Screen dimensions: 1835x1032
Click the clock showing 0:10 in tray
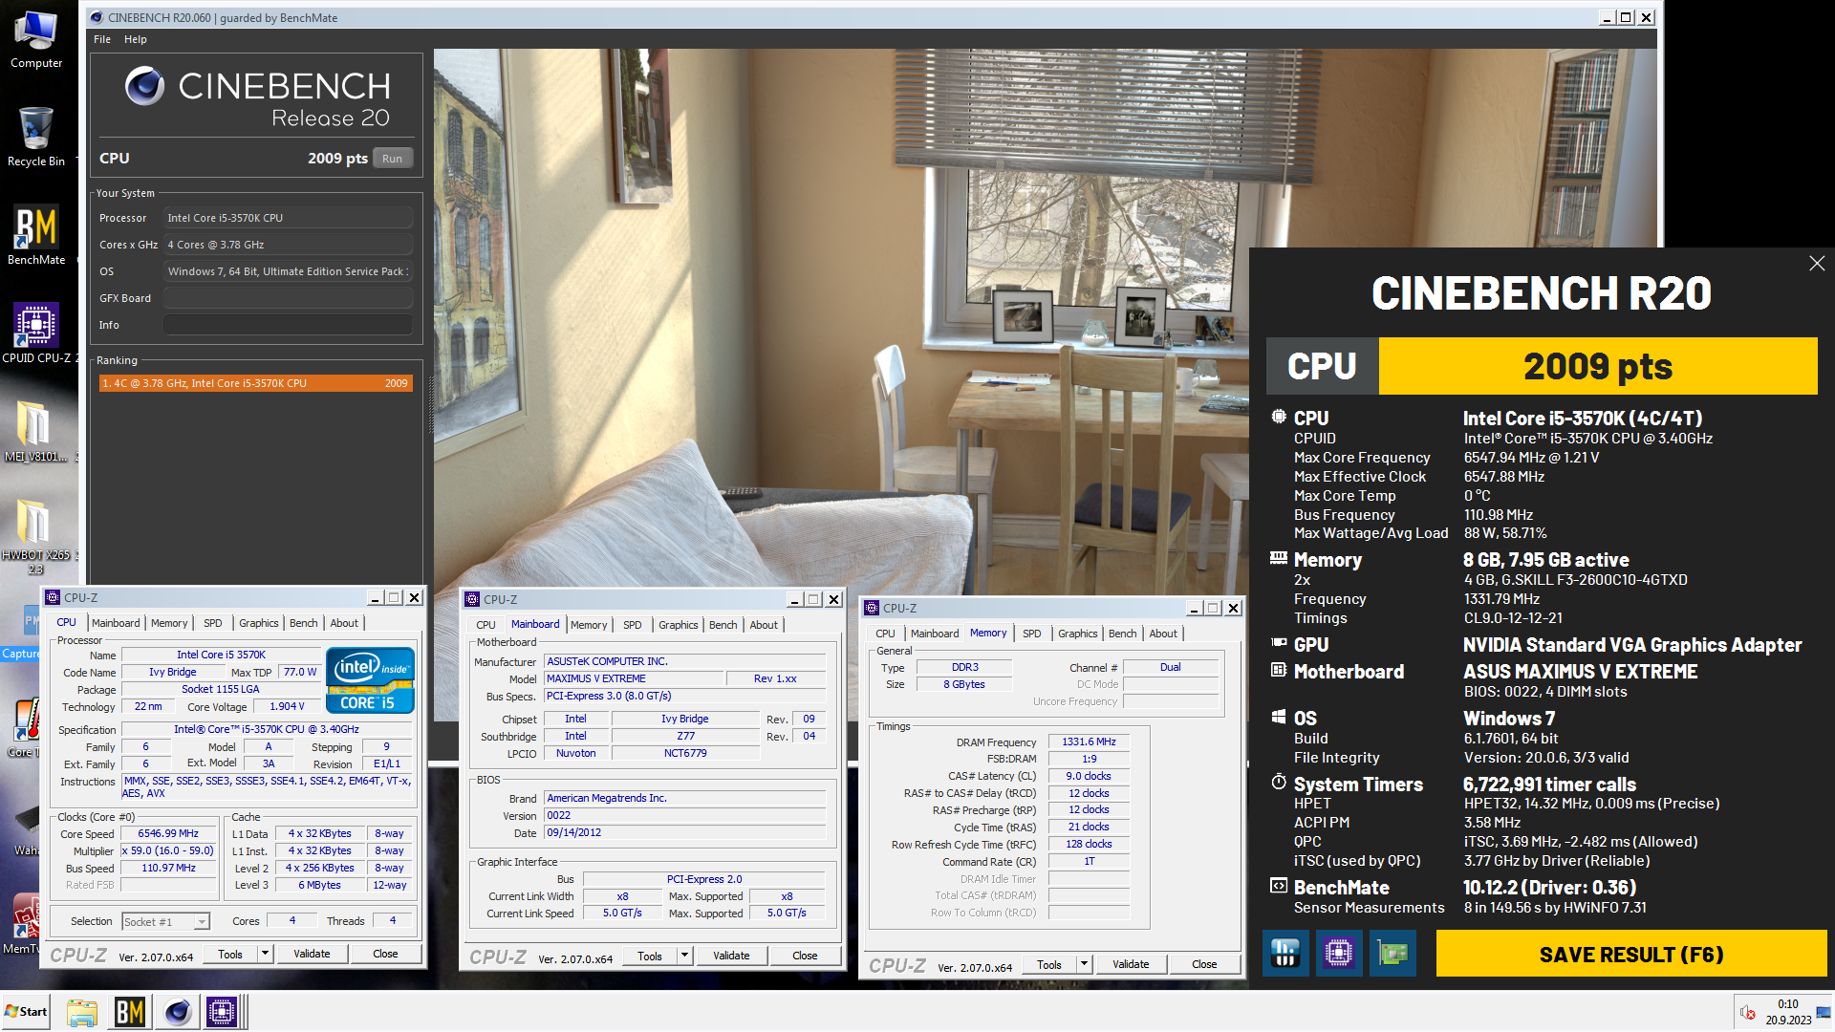pyautogui.click(x=1787, y=1004)
